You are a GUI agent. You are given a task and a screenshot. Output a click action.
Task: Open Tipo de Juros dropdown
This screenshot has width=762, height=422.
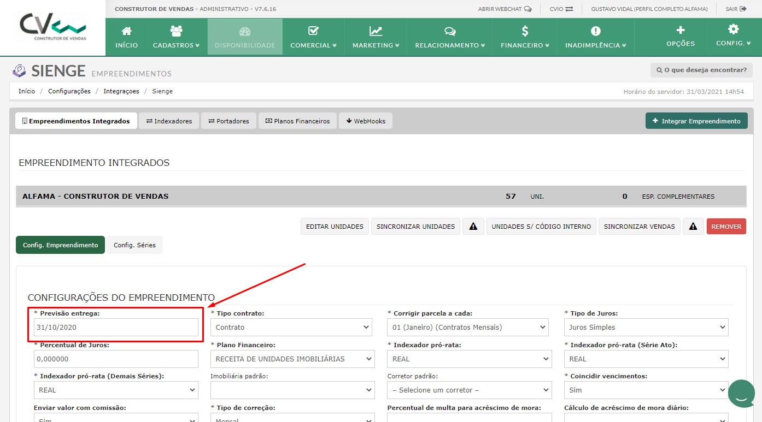tap(646, 328)
